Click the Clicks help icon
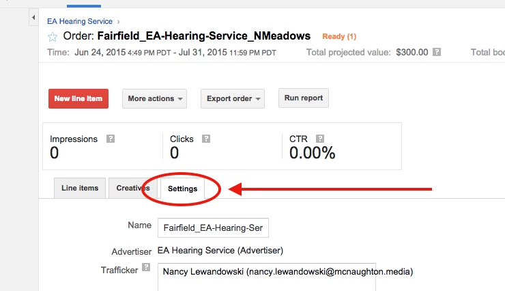The width and height of the screenshot is (505, 291). coord(206,139)
